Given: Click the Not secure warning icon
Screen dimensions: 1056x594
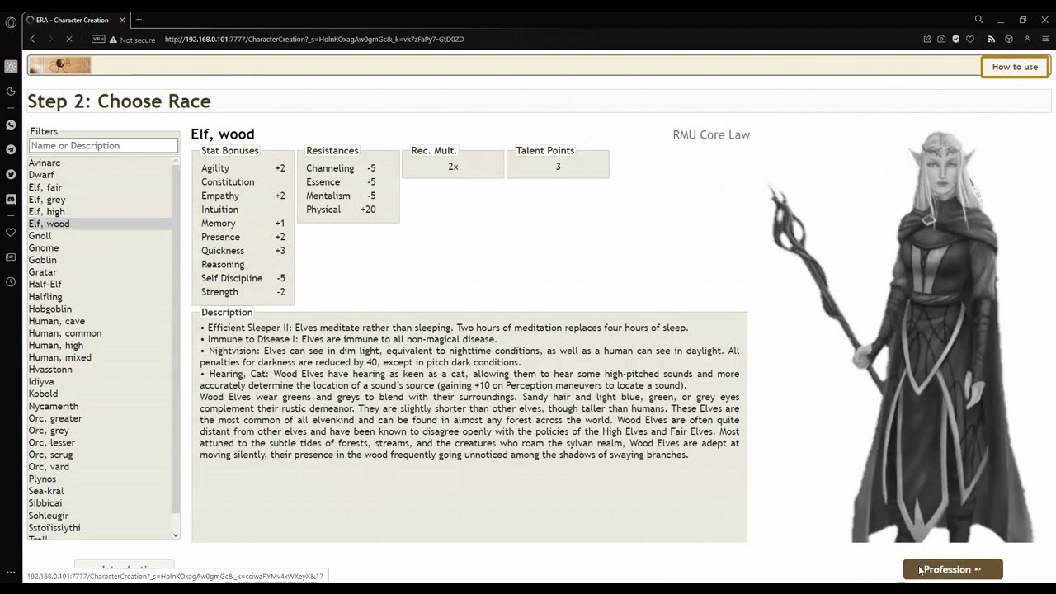Looking at the screenshot, I should 113,40.
